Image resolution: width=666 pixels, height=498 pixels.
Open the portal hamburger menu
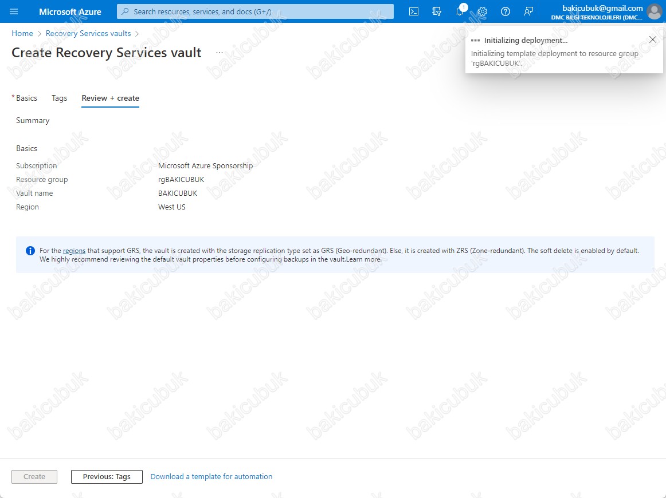pyautogui.click(x=14, y=11)
